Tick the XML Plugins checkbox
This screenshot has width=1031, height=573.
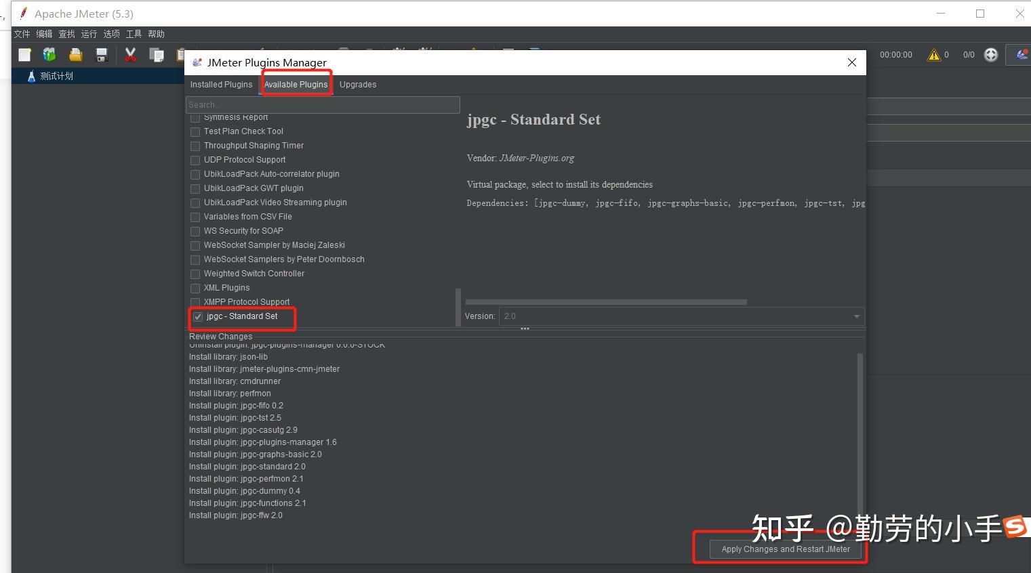coord(195,288)
